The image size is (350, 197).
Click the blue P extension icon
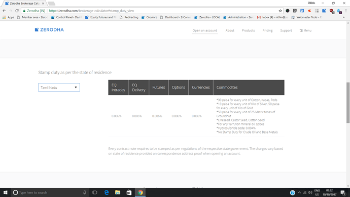coord(302,11)
